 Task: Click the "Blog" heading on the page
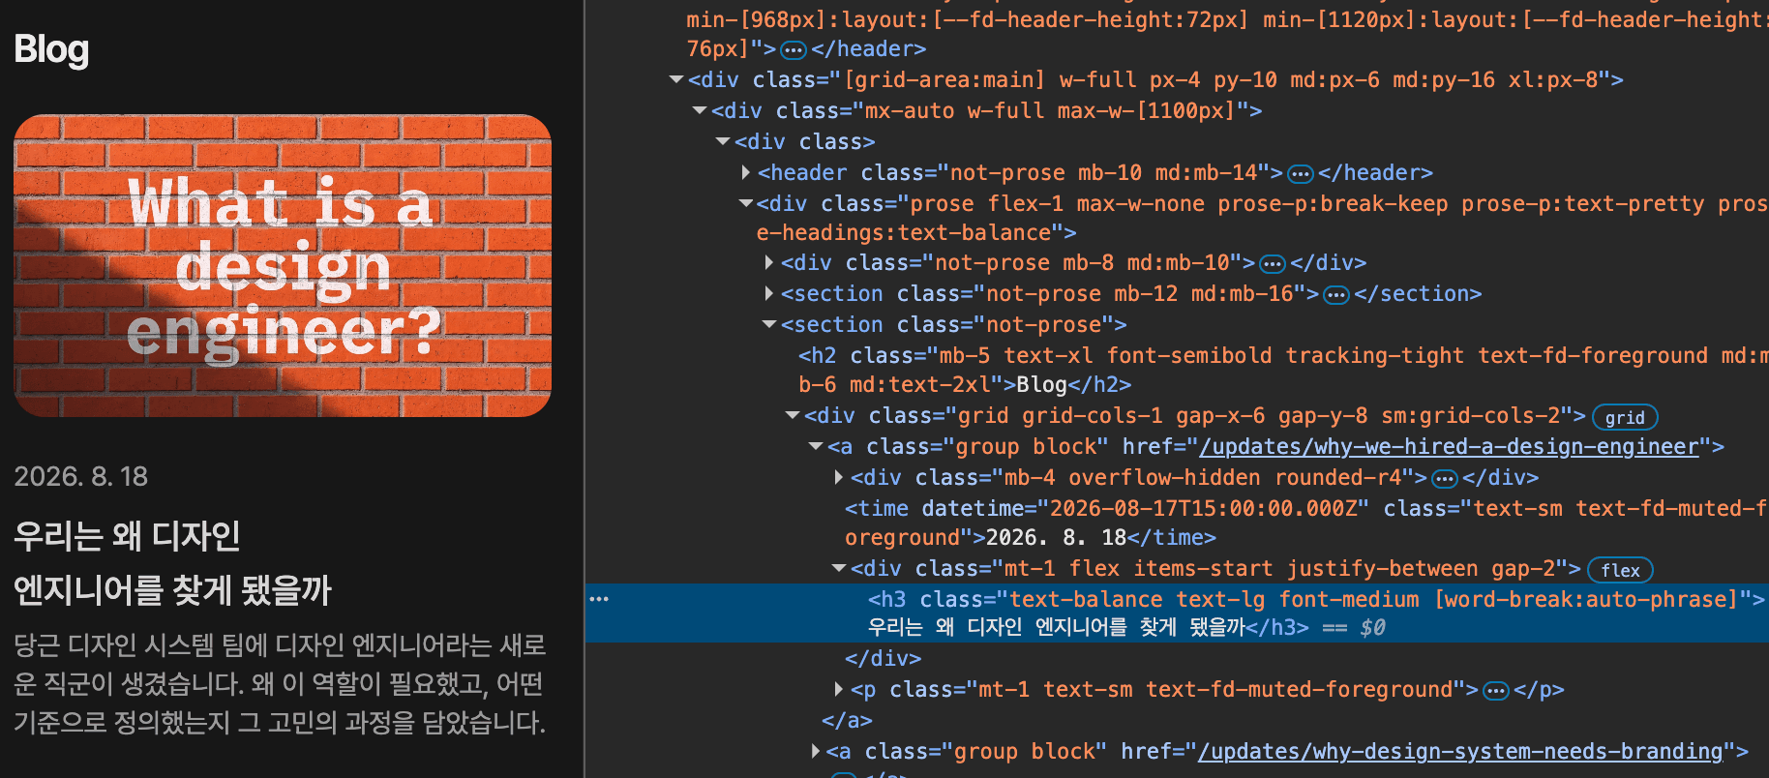pos(51,49)
